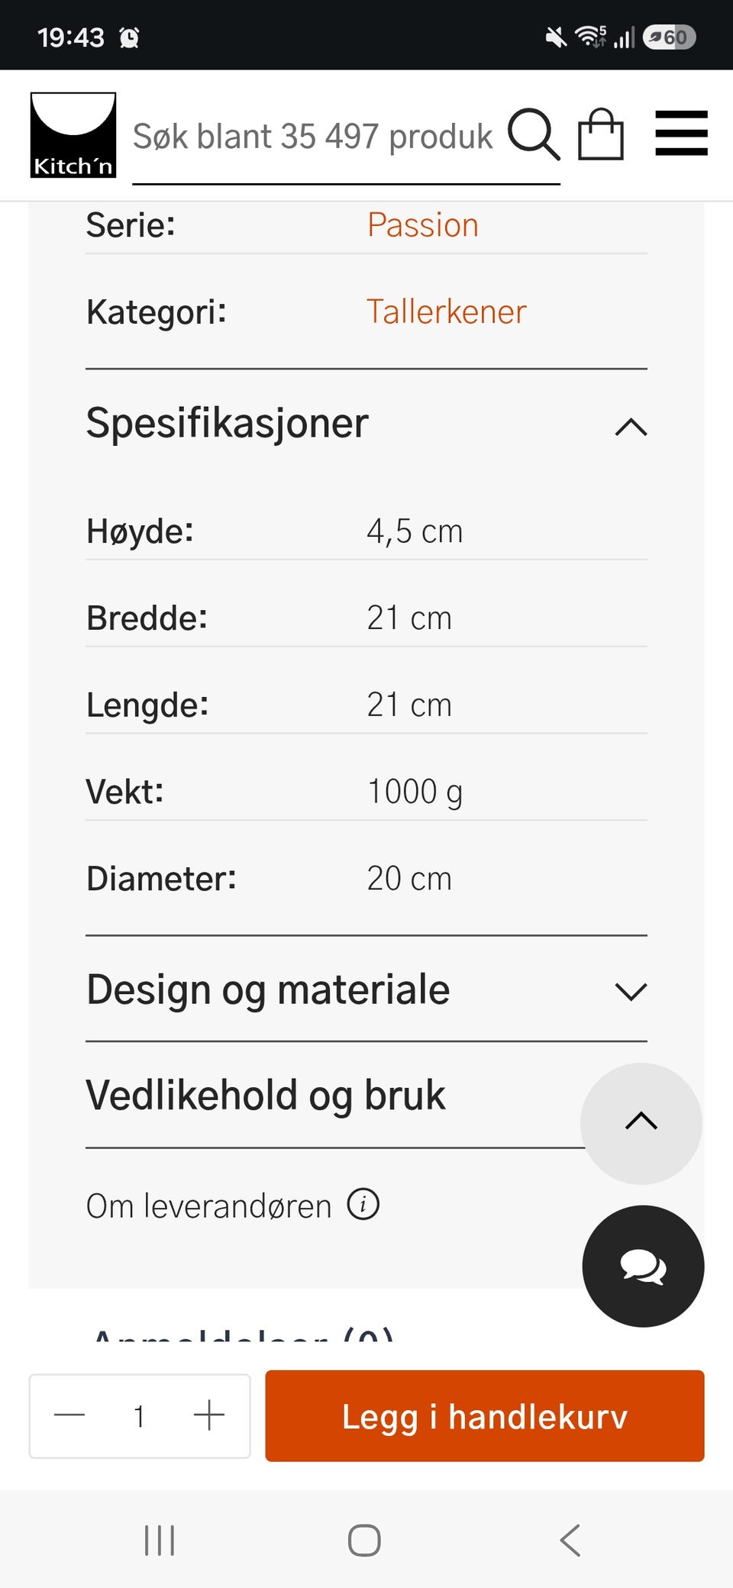Open the Tallerkener category link

pyautogui.click(x=447, y=311)
